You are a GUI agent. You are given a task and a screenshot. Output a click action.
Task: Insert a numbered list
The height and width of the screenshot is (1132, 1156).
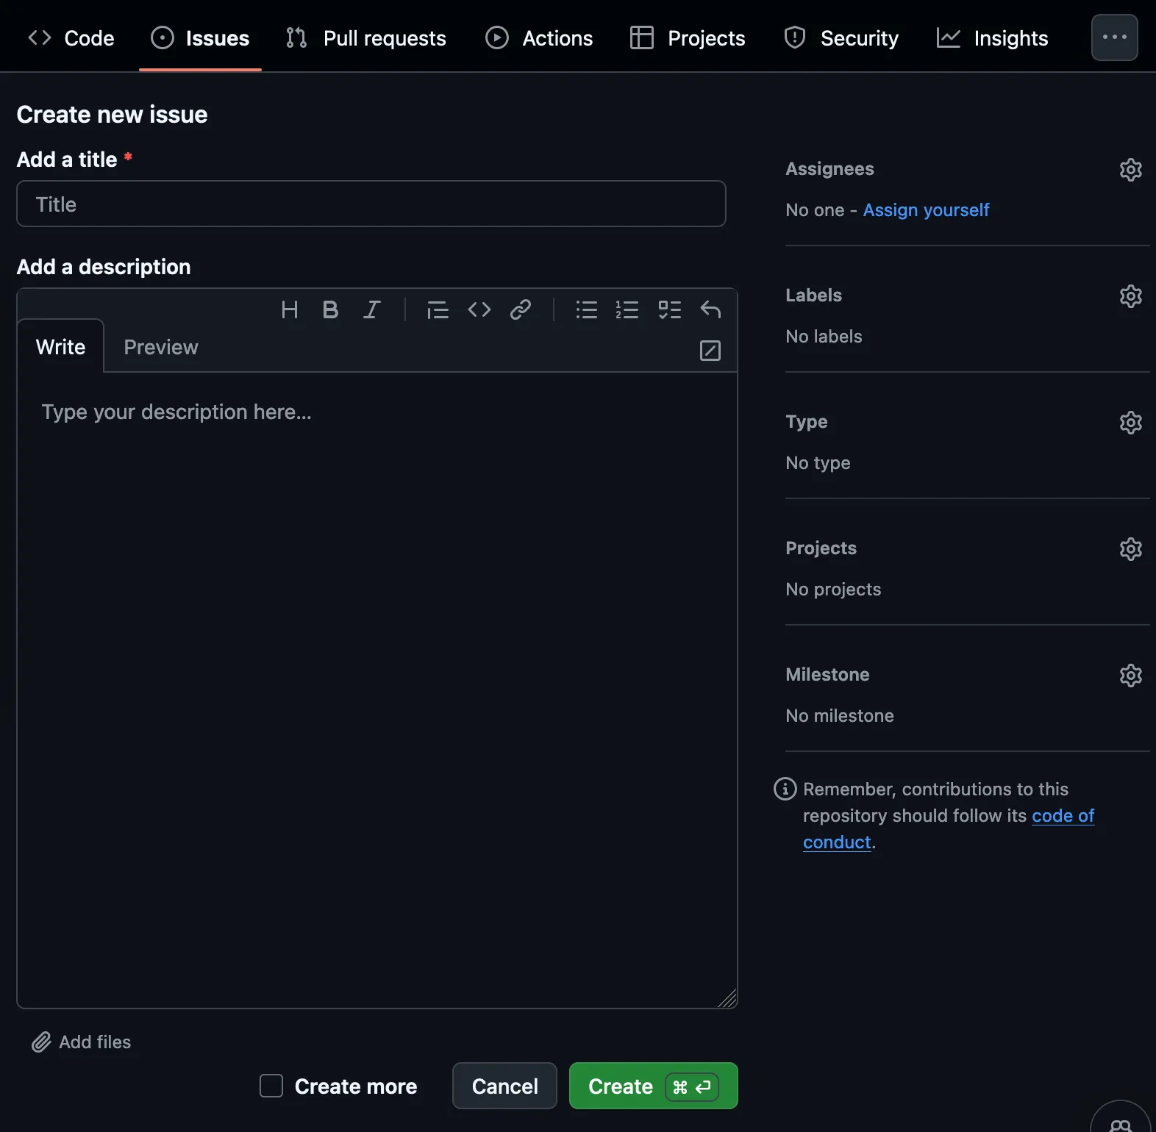pyautogui.click(x=627, y=309)
